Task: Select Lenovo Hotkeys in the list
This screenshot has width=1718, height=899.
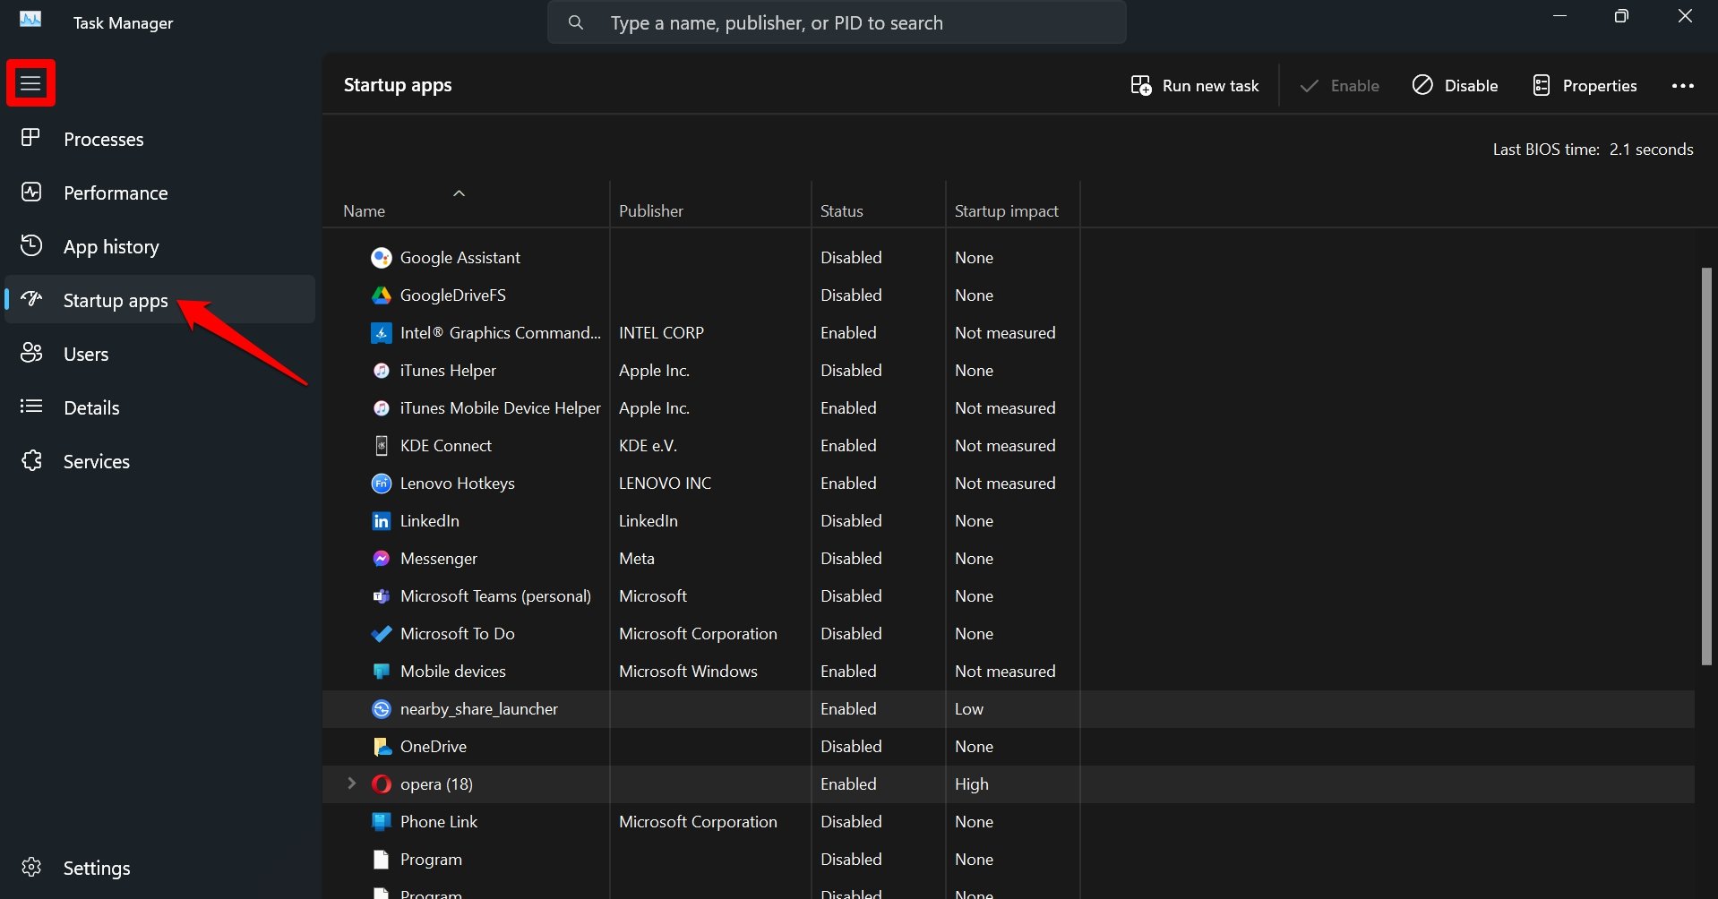Action: pyautogui.click(x=457, y=484)
